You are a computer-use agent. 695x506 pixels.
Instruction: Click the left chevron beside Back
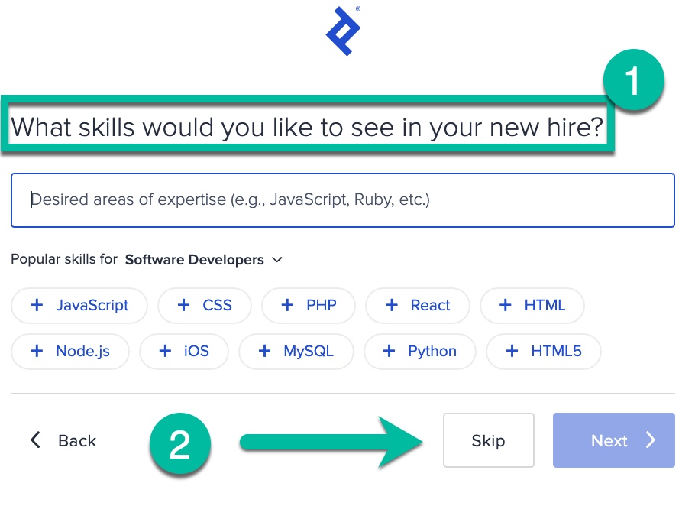(x=34, y=440)
